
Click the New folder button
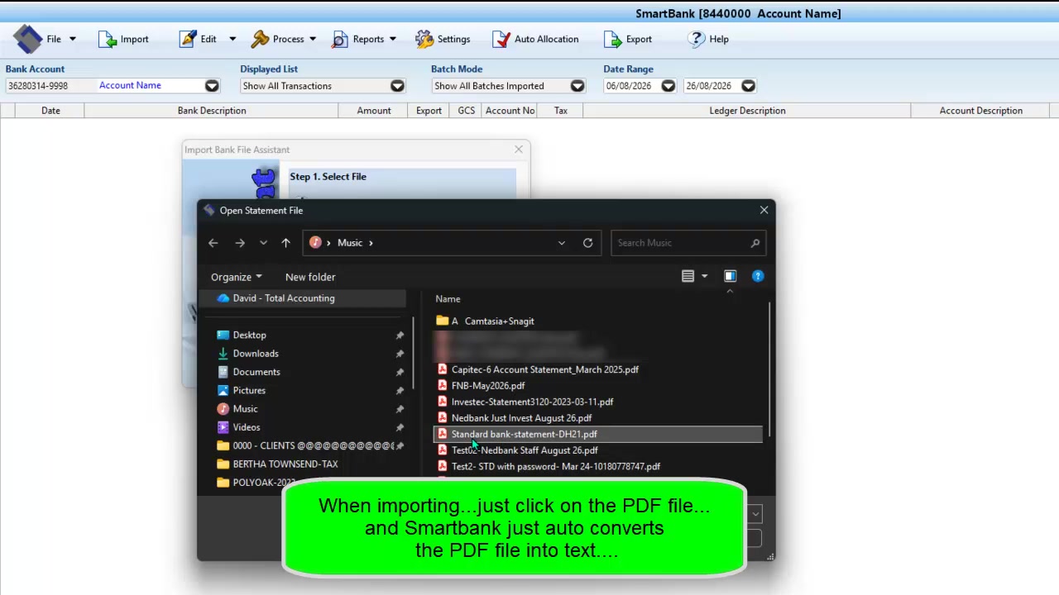point(310,277)
